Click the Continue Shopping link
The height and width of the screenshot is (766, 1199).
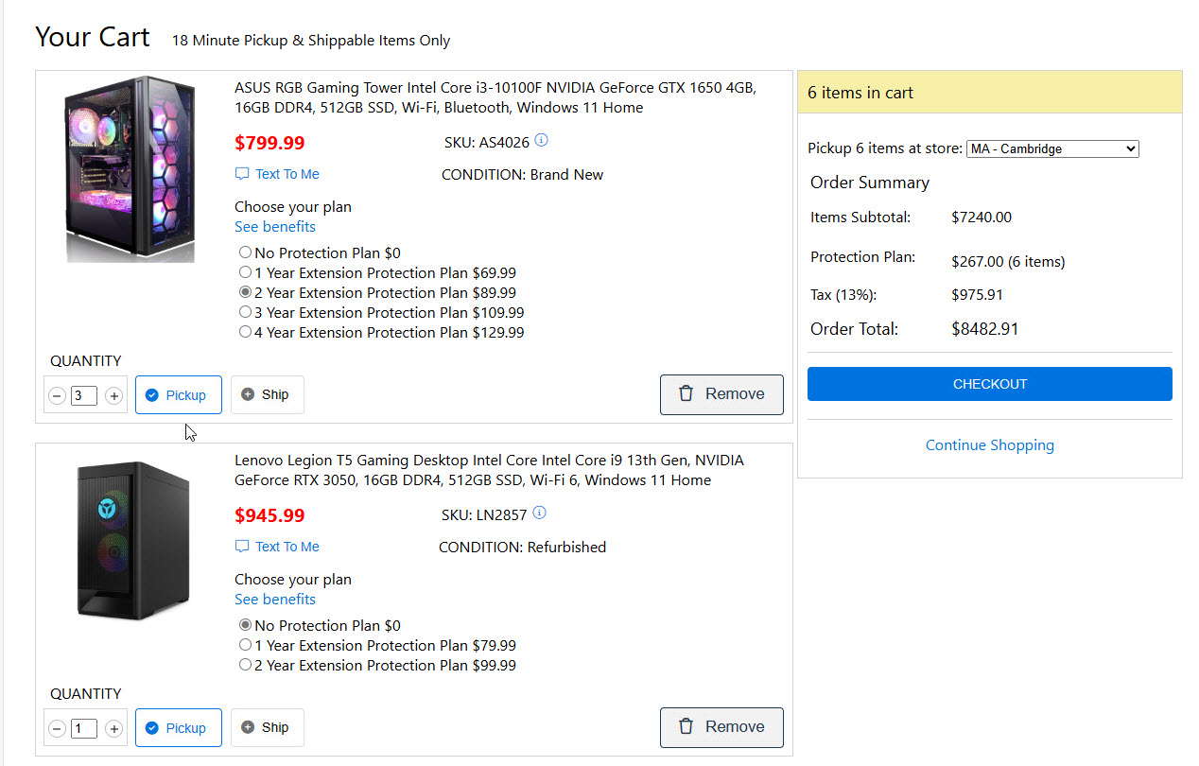(989, 445)
